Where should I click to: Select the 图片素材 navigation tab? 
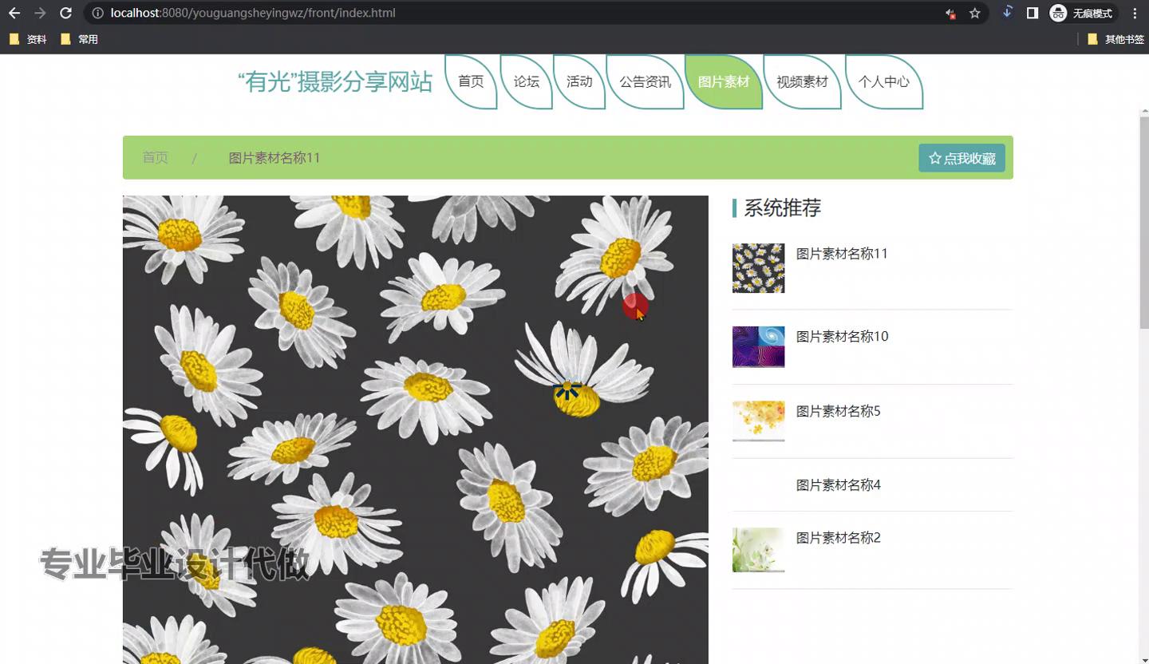tap(724, 81)
